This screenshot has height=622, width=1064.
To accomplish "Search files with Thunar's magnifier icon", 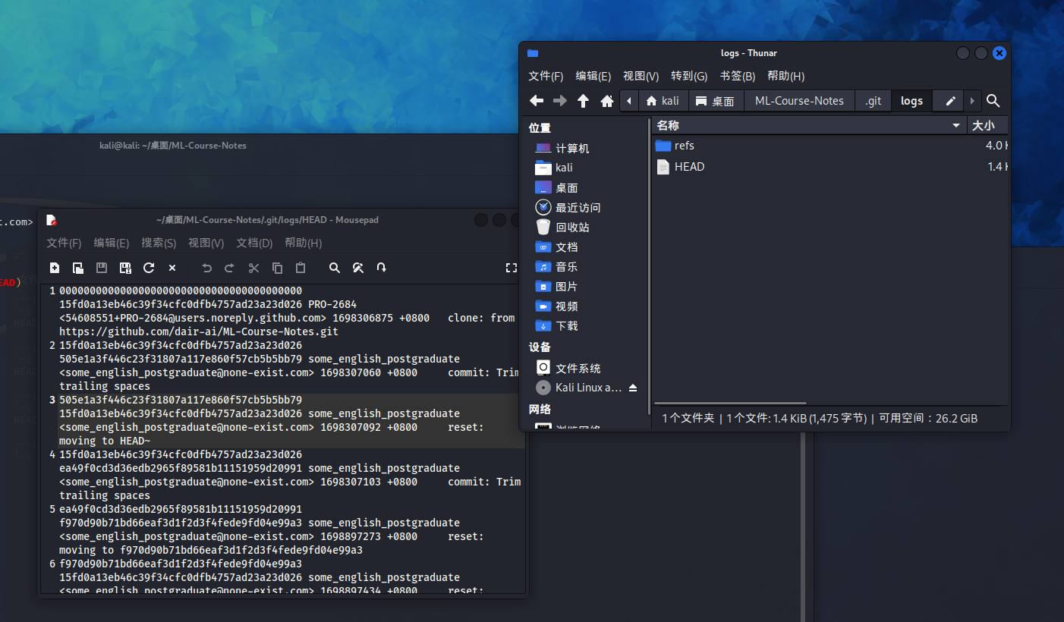I will [x=993, y=101].
